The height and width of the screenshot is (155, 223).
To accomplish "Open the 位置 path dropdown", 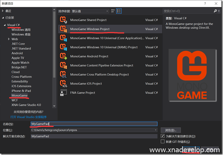I will [155, 130].
